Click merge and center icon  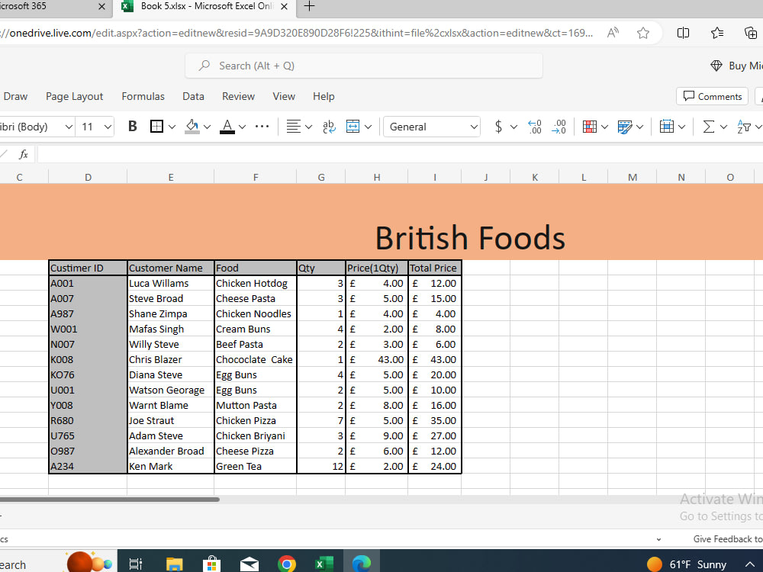[x=353, y=127]
